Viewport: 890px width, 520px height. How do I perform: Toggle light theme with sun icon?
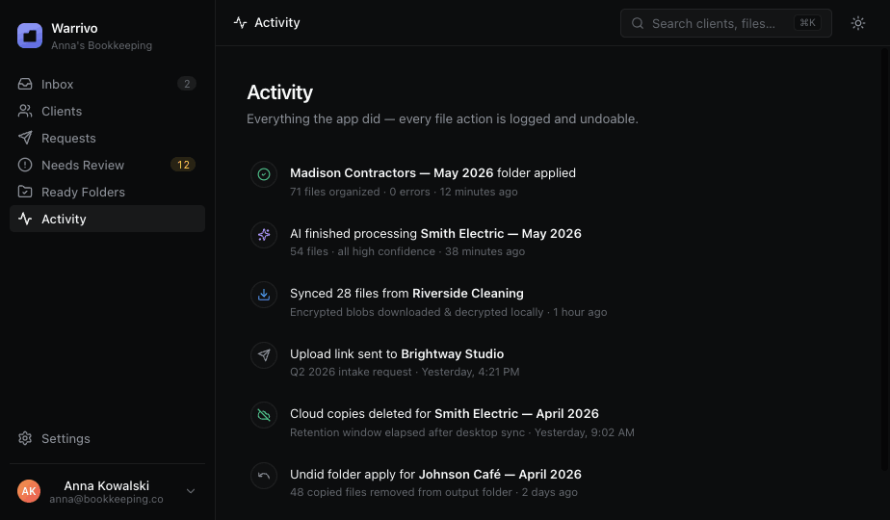(x=857, y=23)
